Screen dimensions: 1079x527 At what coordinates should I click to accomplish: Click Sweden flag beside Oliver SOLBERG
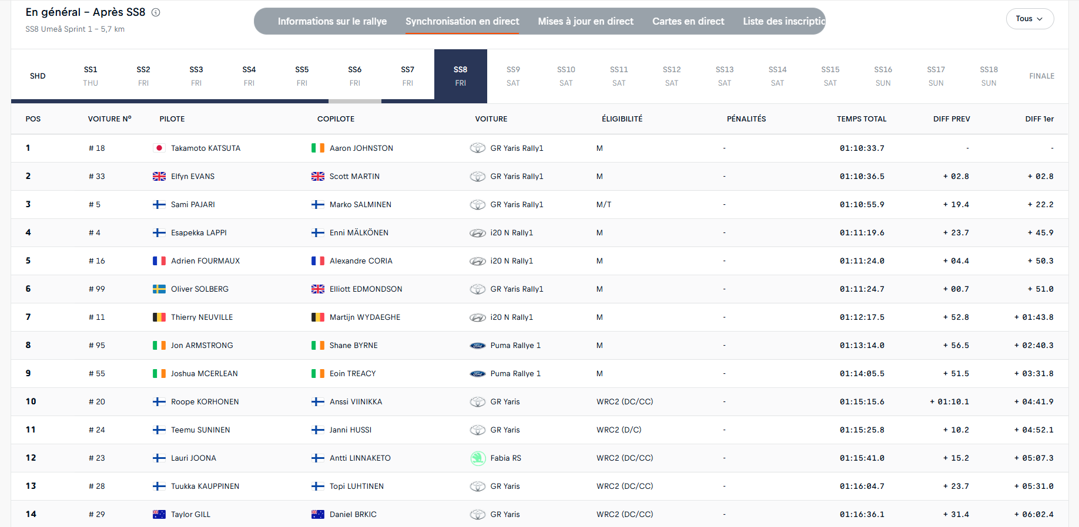159,289
